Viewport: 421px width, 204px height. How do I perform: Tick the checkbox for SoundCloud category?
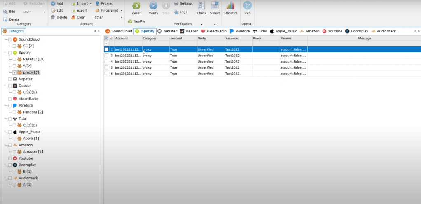click(x=10, y=39)
